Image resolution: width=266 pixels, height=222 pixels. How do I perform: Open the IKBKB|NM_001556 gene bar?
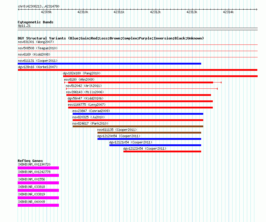pos(38,183)
